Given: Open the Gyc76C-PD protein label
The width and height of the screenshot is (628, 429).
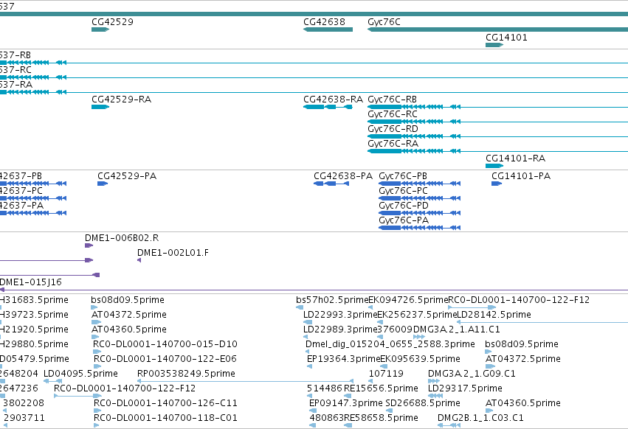Looking at the screenshot, I should click(404, 206).
